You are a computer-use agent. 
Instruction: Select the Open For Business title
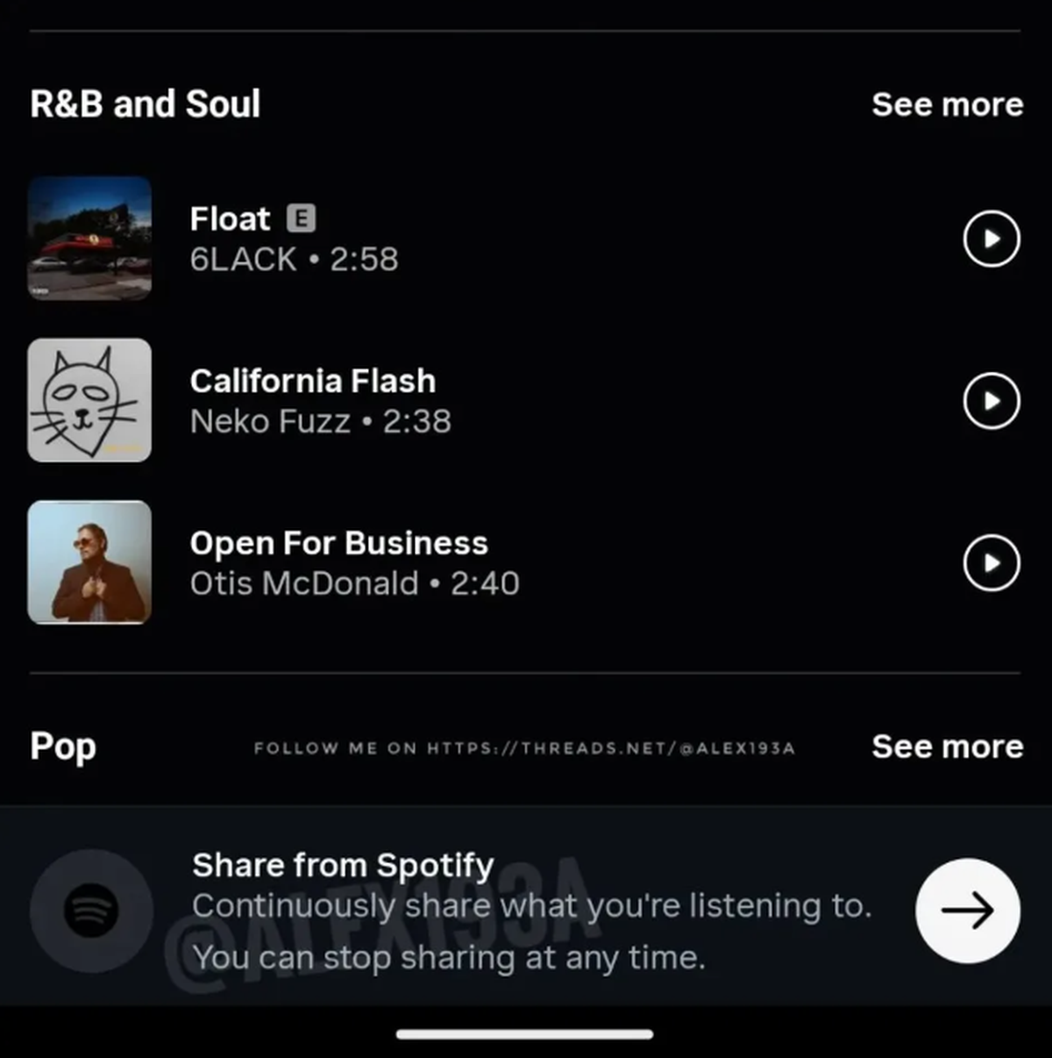point(338,543)
